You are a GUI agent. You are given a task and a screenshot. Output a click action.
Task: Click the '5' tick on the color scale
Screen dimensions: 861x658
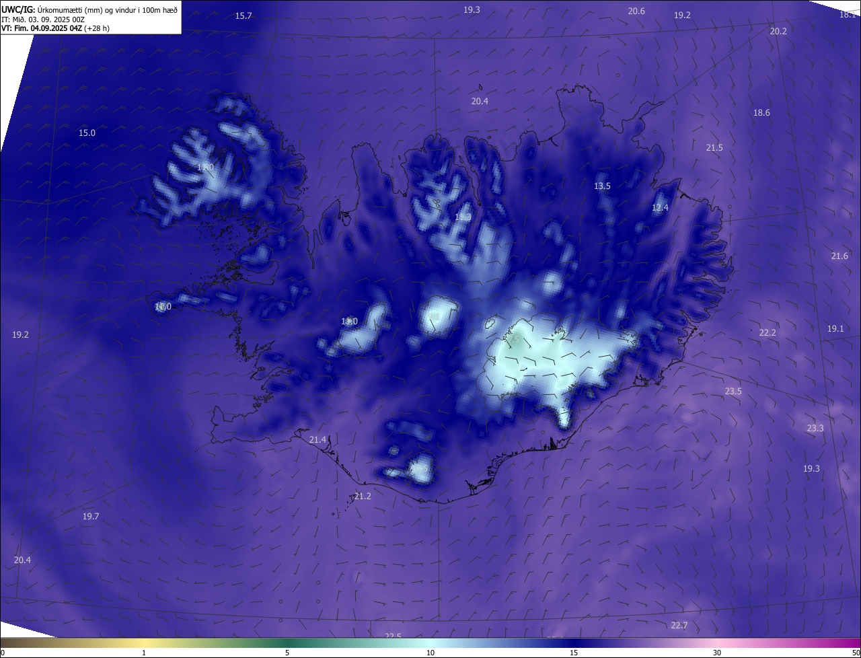click(287, 653)
